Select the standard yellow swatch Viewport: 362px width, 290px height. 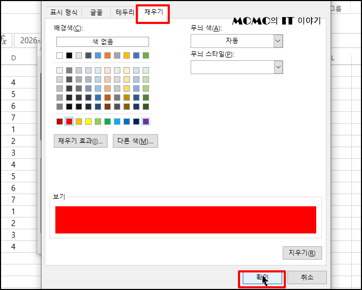88,122
